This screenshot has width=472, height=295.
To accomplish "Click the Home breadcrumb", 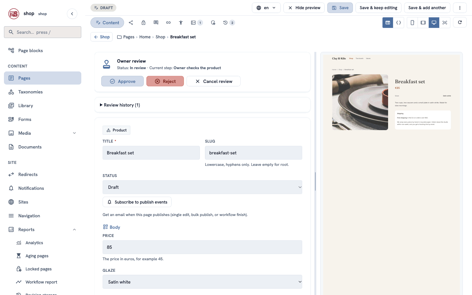I will (x=145, y=37).
